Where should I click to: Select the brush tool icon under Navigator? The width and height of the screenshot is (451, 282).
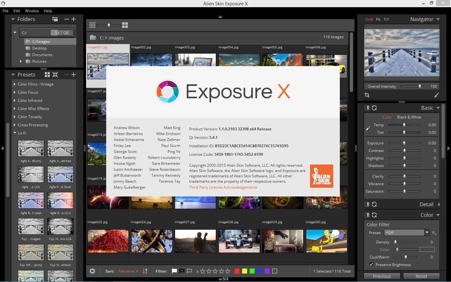coord(436,95)
